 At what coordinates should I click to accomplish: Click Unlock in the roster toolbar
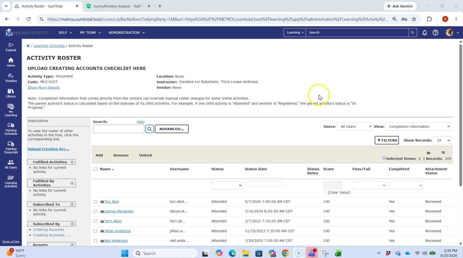pos(145,155)
